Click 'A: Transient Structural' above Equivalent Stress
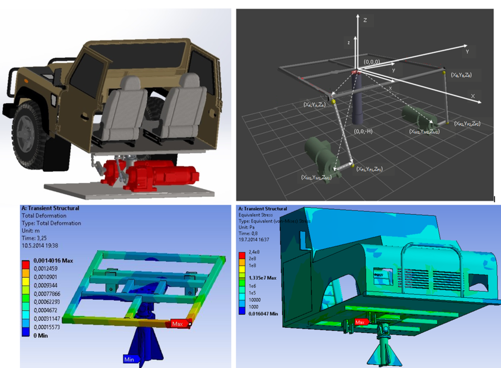Image resolution: width=501 pixels, height=368 pixels. [263, 209]
